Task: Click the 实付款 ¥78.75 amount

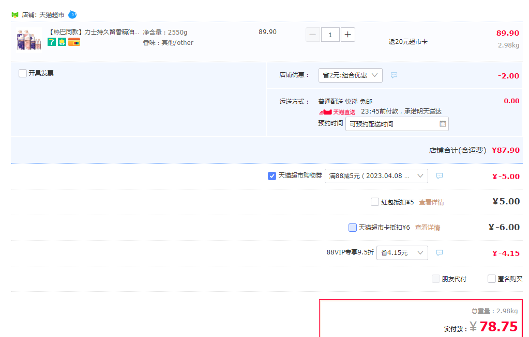Action: (x=481, y=327)
